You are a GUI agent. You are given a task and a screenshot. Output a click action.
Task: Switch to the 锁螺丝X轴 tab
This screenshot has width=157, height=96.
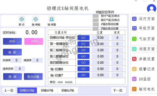coord(27,91)
